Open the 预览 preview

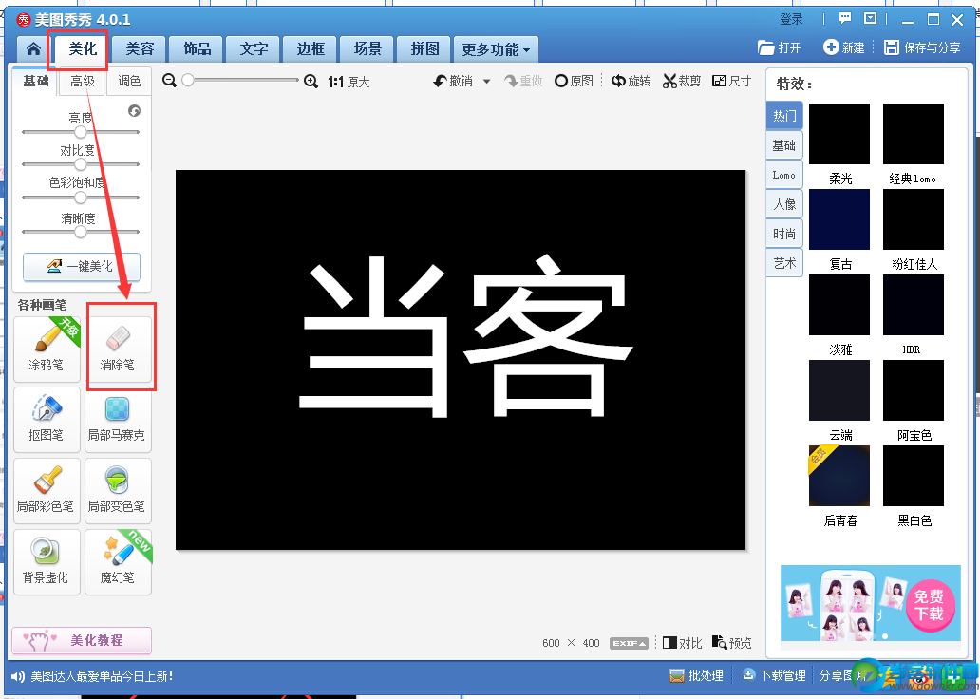pyautogui.click(x=732, y=643)
